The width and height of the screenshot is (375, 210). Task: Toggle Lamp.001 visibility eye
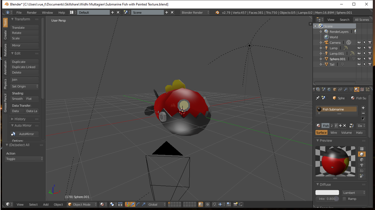point(359,53)
